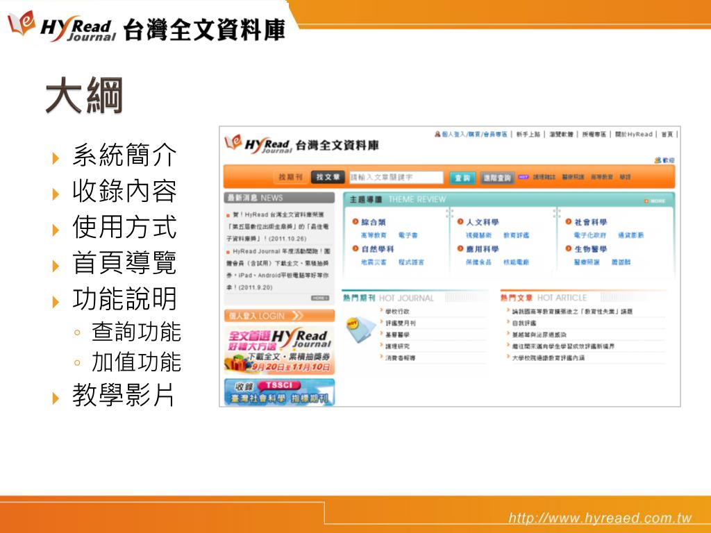The image size is (711, 533).
Task: Click bullet icon beside 社會科學
Action: point(569,221)
